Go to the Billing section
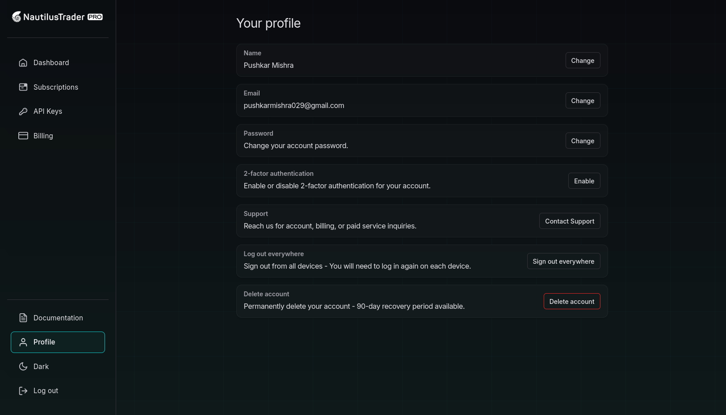Image resolution: width=726 pixels, height=415 pixels. pos(43,136)
